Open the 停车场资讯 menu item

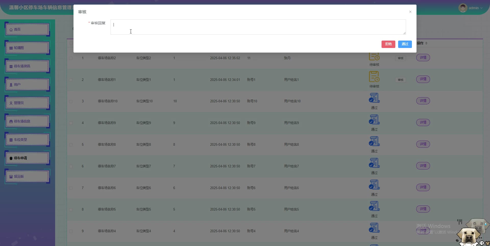27,66
